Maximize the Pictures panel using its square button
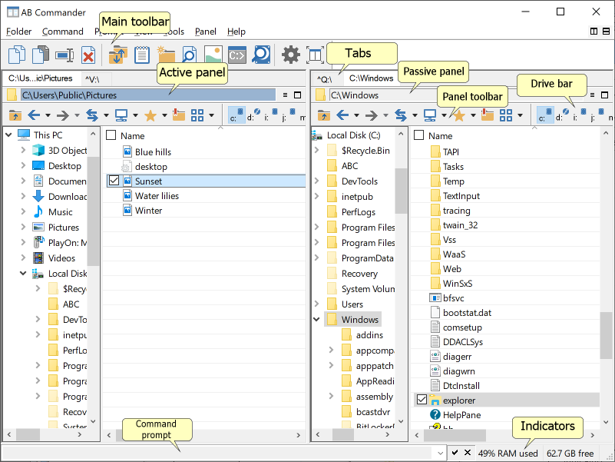Image resolution: width=615 pixels, height=462 pixels. click(298, 95)
